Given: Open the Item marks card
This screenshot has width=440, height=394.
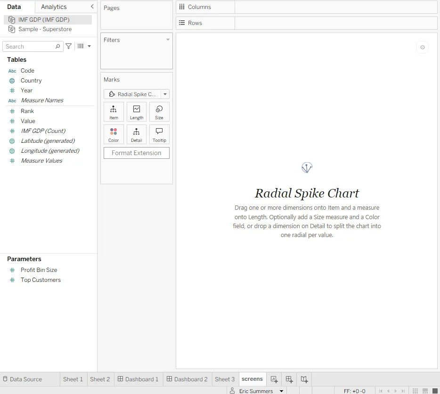Looking at the screenshot, I should 114,112.
